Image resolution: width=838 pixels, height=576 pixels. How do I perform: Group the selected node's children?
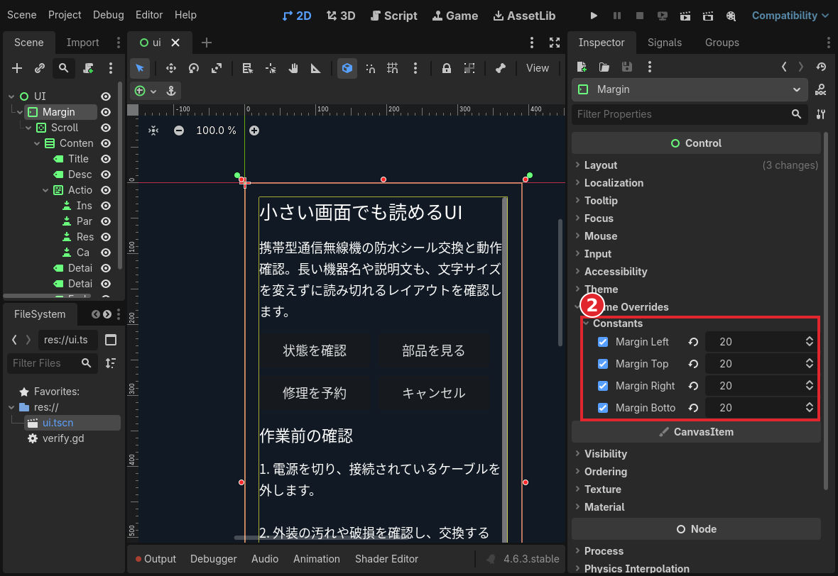[469, 68]
